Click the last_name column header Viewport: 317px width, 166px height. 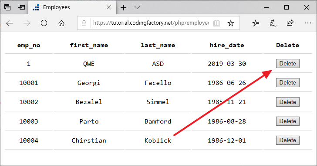coord(158,45)
